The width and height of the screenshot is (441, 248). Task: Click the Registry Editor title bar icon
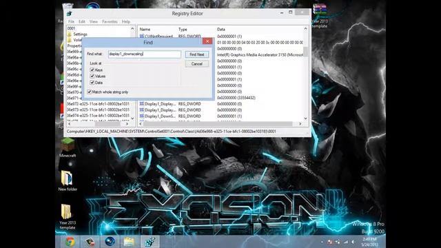[x=69, y=13]
